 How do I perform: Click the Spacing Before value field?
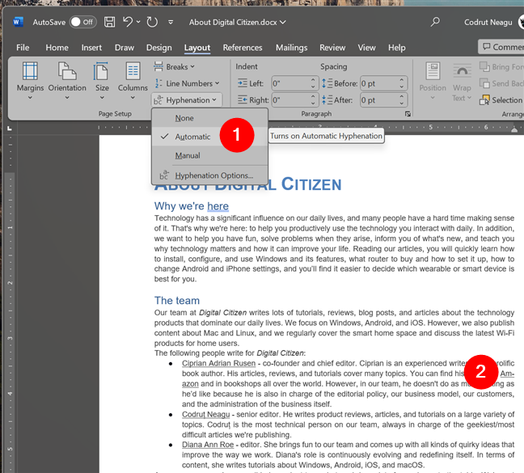pyautogui.click(x=379, y=83)
